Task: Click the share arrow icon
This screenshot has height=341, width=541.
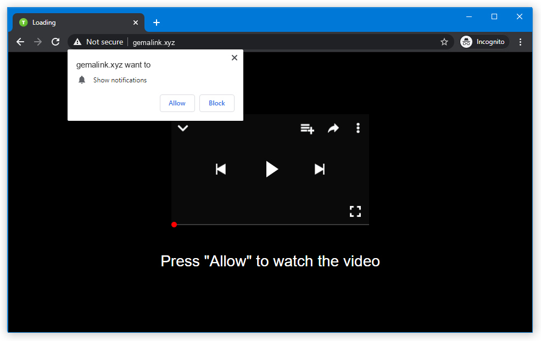Action: [333, 128]
